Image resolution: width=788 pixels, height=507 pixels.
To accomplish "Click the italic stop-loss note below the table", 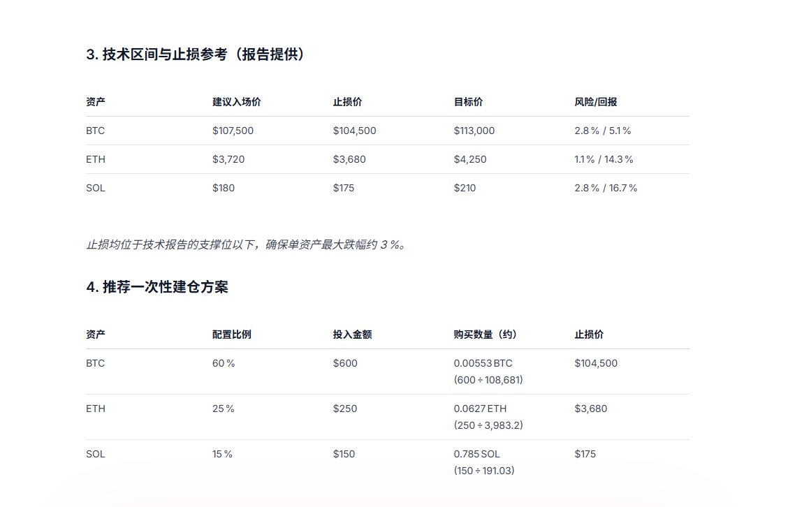I will [x=245, y=244].
